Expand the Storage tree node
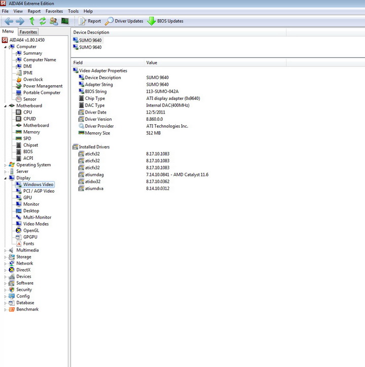The height and width of the screenshot is (367, 365). (5, 257)
